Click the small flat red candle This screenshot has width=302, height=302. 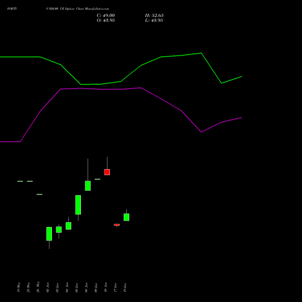[x=117, y=225]
